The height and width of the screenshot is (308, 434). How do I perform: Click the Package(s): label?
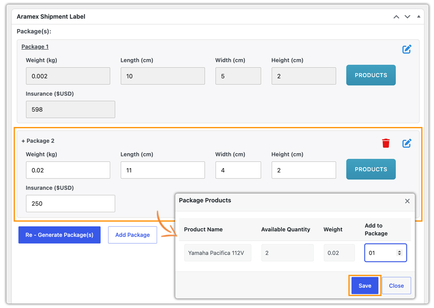(34, 32)
